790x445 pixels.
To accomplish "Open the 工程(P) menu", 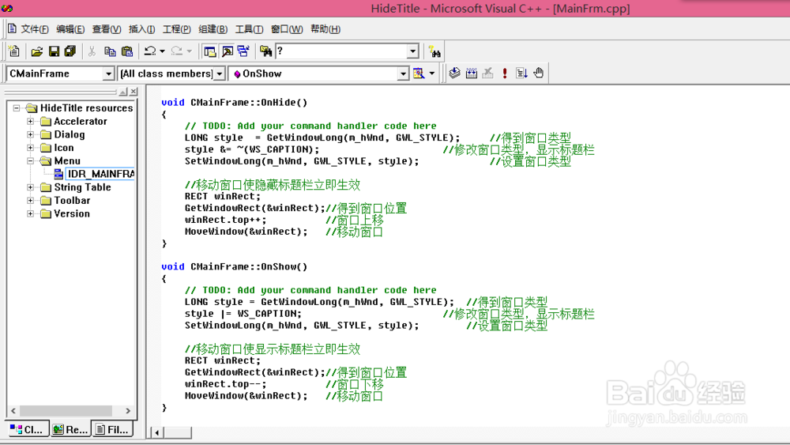I will click(177, 29).
